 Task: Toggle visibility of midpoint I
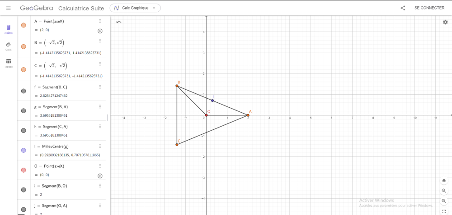point(24,150)
